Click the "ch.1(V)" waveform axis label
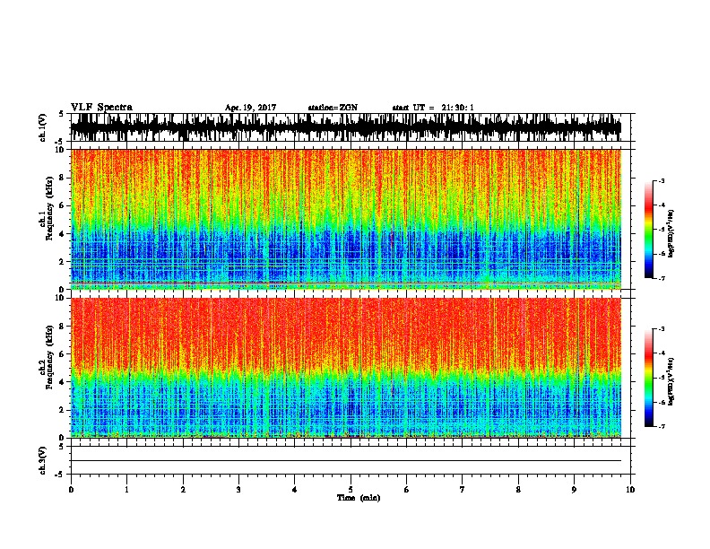The image size is (710, 549). point(43,127)
